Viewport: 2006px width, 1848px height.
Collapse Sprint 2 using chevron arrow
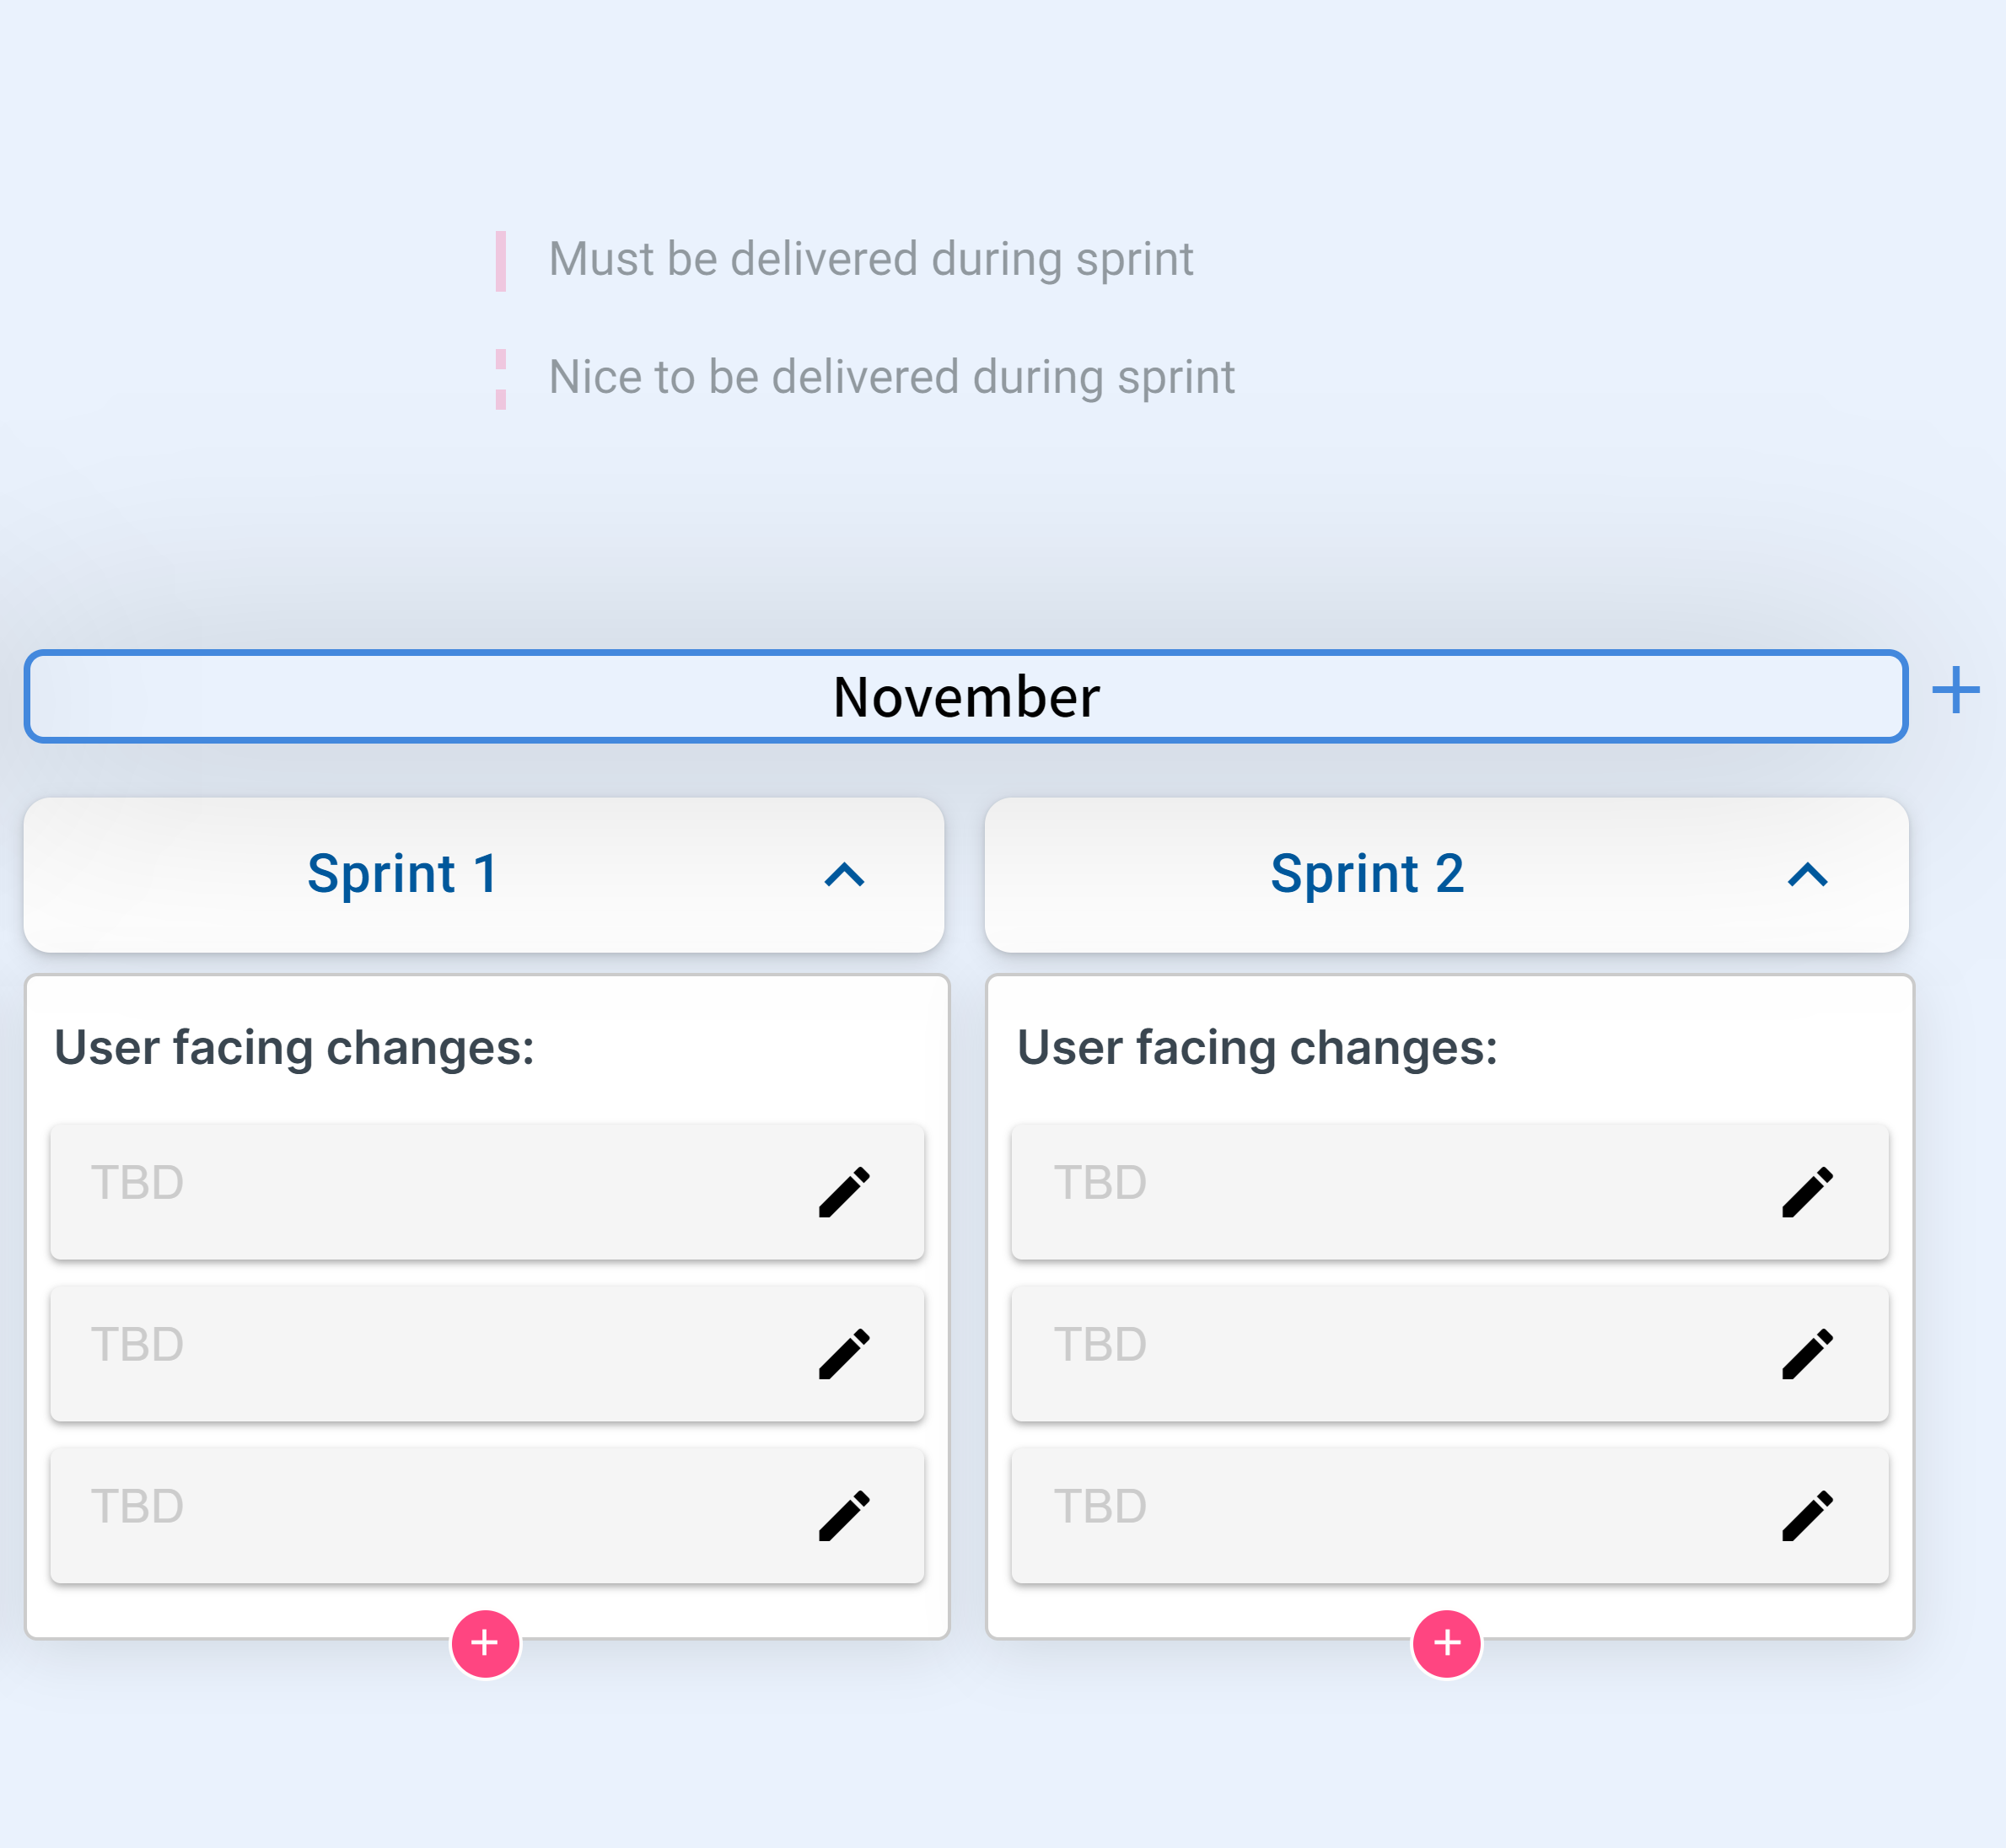1807,875
